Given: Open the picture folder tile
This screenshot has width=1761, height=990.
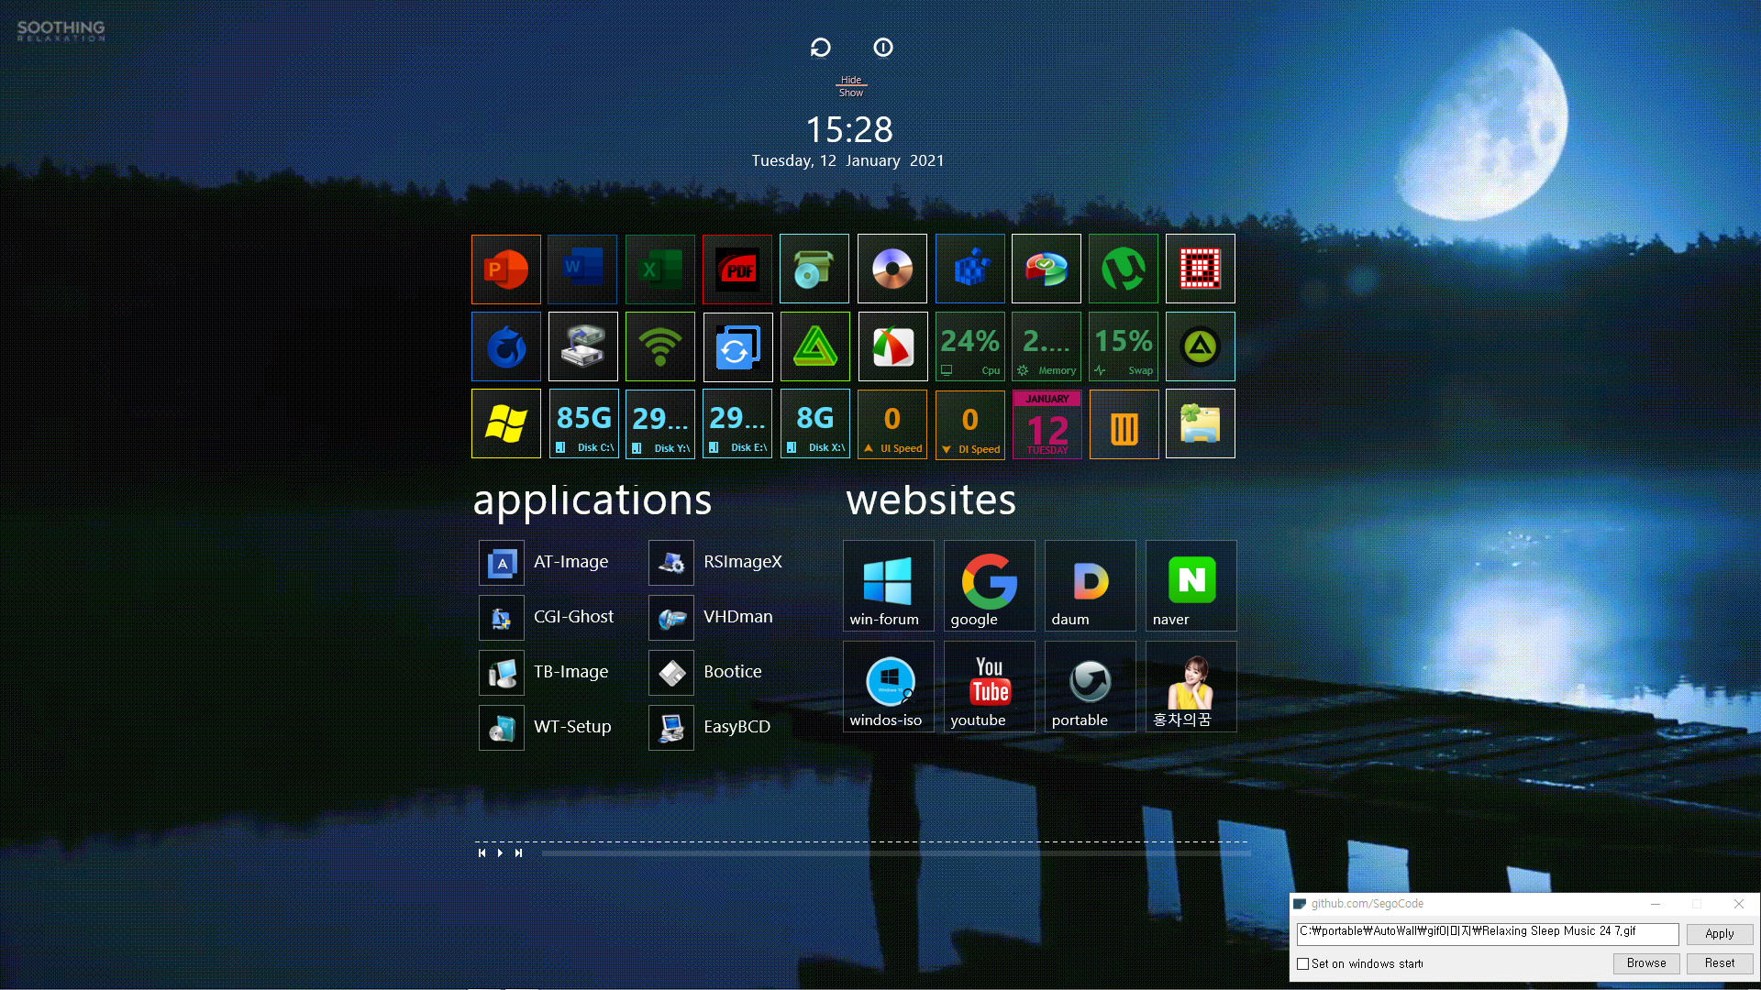Looking at the screenshot, I should pos(1201,423).
